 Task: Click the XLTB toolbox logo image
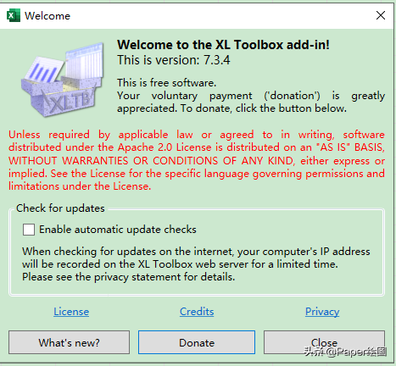point(63,80)
